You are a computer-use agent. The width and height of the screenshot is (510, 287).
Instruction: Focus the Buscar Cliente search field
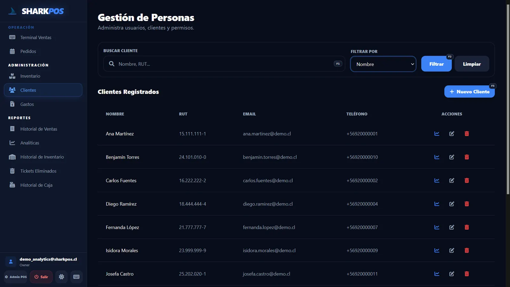pos(224,64)
